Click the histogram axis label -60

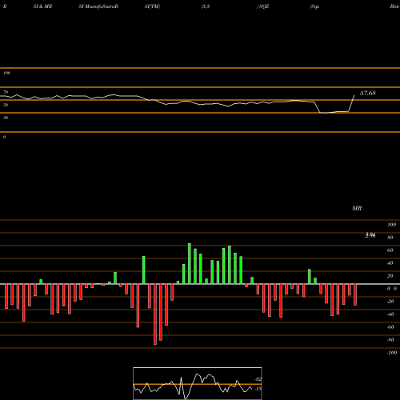tap(390, 327)
